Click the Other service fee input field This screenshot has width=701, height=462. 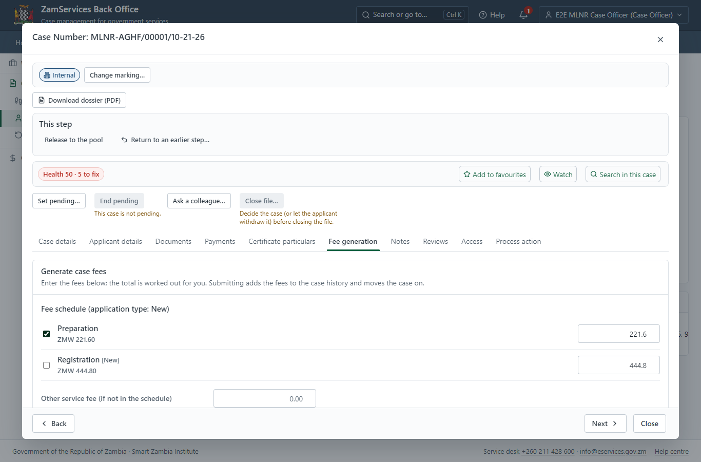pyautogui.click(x=265, y=398)
